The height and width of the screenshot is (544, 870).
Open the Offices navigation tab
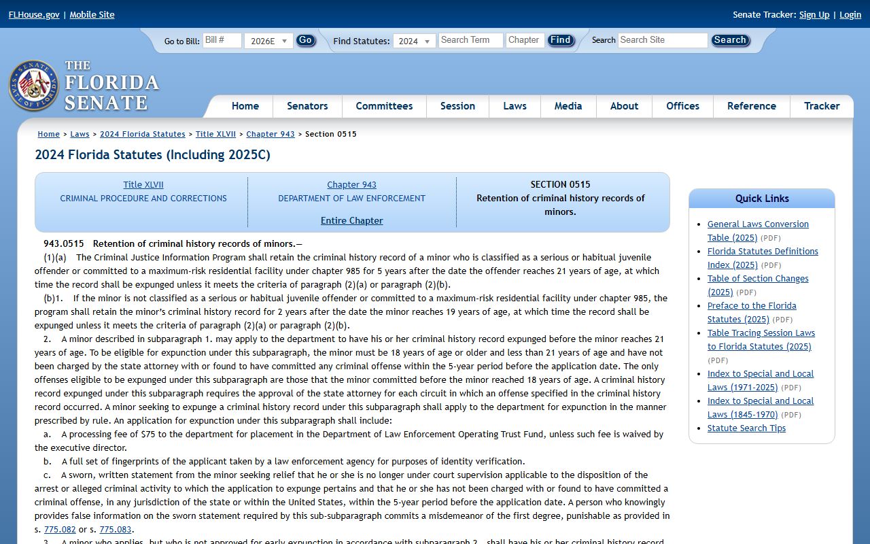682,106
